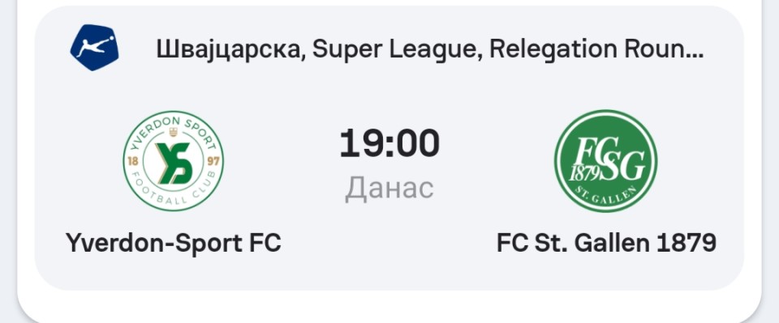Open the match card background area
Screen dimensions: 779x323
389,148
